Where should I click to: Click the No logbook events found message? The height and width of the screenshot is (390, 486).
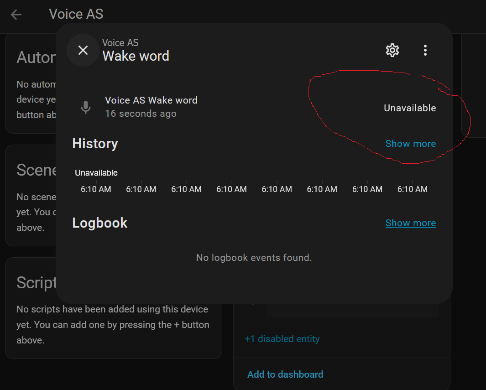254,258
